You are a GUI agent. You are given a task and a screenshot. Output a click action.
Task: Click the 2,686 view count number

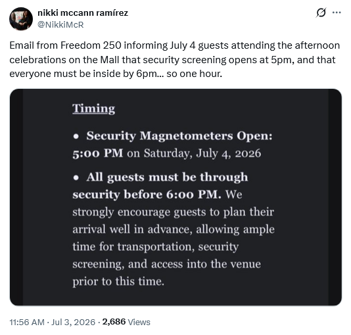point(114,322)
